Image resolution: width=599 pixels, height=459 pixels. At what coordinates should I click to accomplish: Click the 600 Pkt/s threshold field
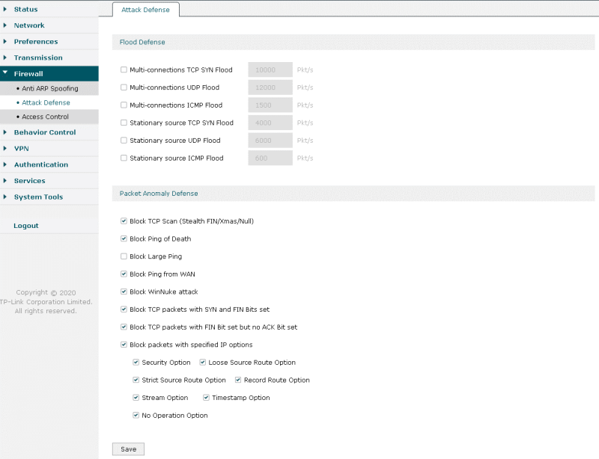270,158
